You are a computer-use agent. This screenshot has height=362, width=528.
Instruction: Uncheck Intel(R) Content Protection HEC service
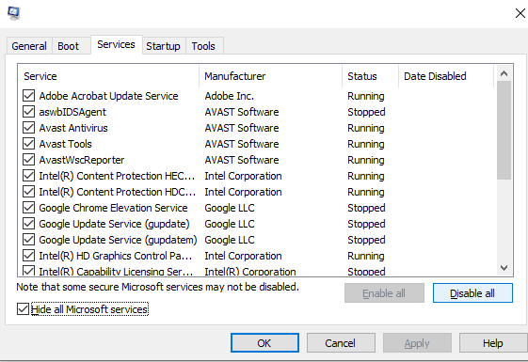28,176
